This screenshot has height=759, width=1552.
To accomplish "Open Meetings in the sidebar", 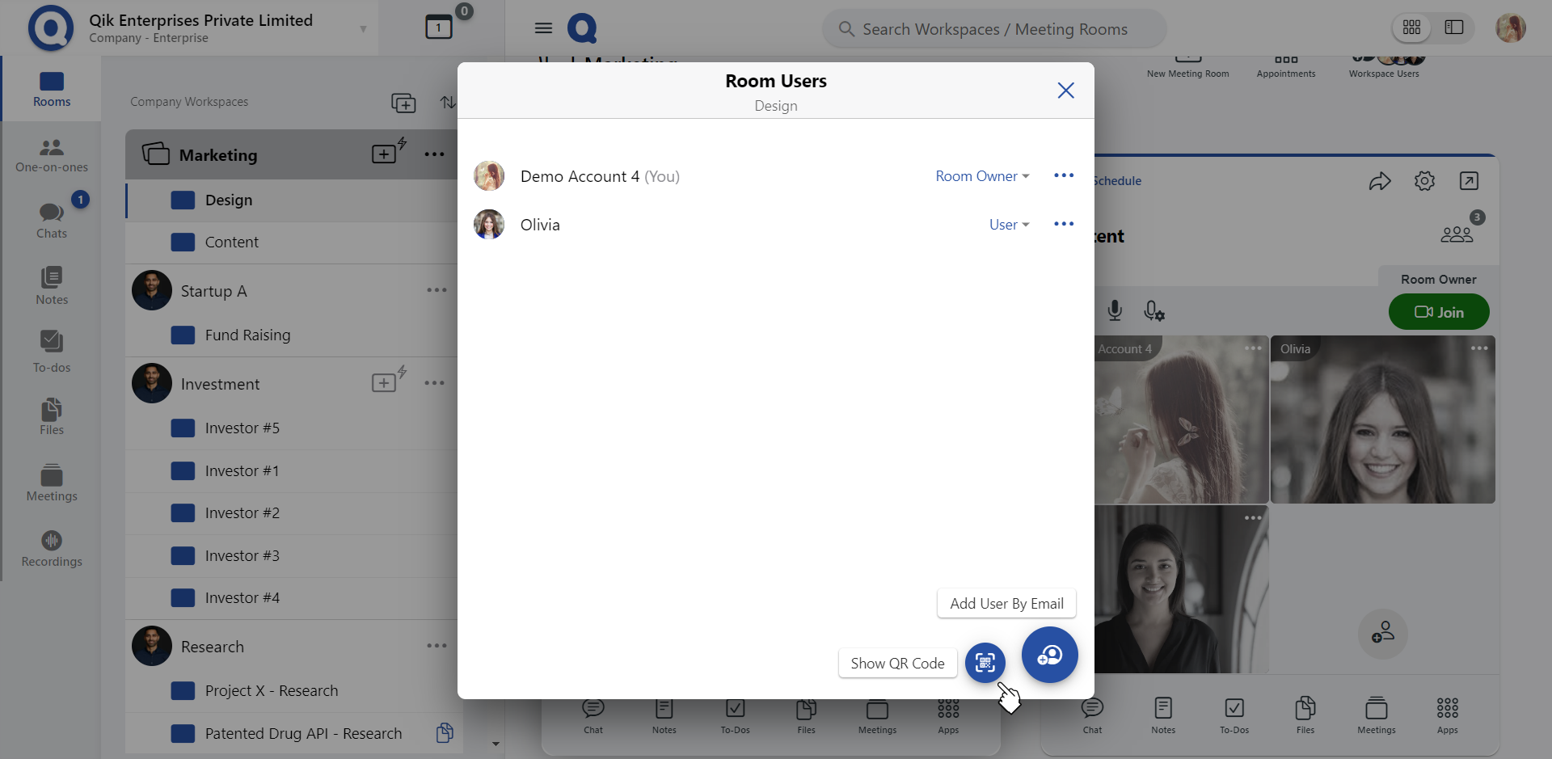I will coord(52,483).
